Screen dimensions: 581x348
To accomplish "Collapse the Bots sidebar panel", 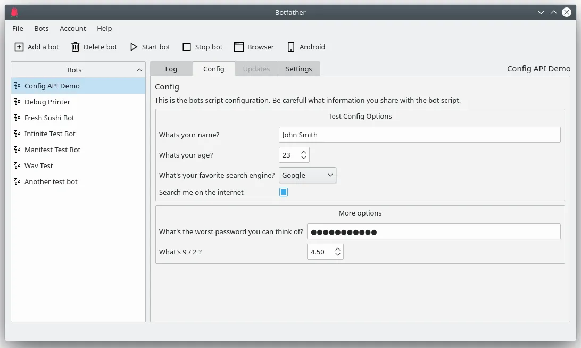I will tap(138, 69).
